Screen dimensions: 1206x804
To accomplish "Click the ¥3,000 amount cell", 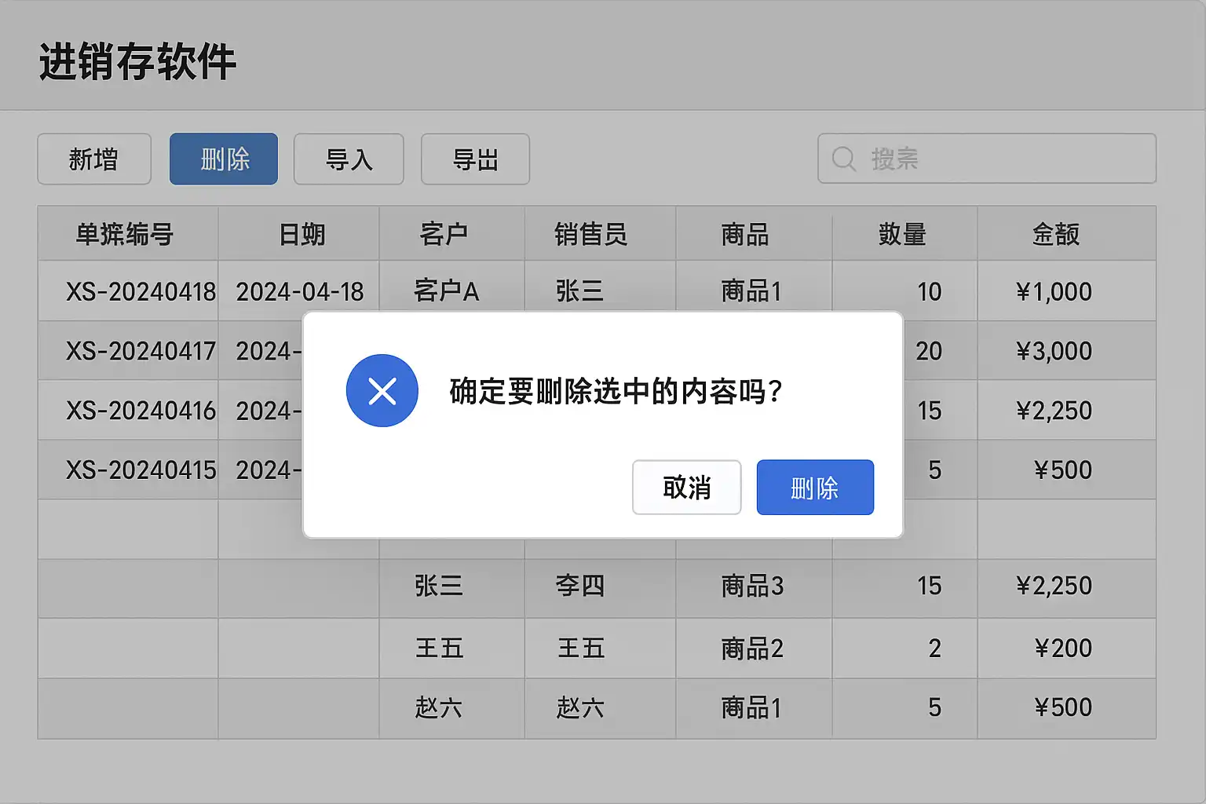I will (1054, 351).
